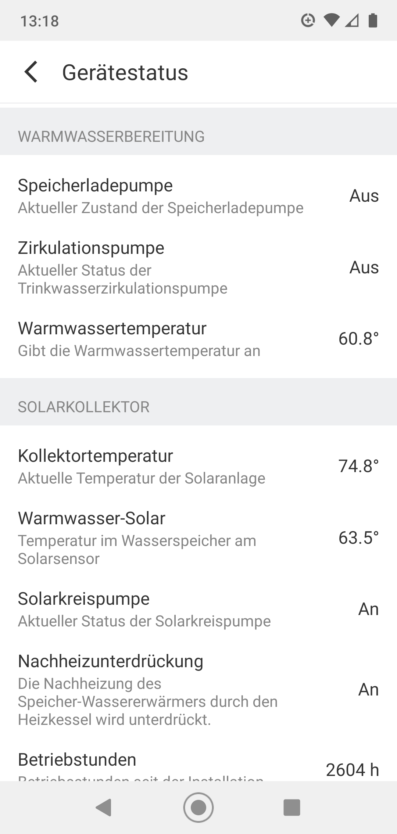Tap the data saver circle icon
Screen dimensions: 397x834
pyautogui.click(x=308, y=21)
